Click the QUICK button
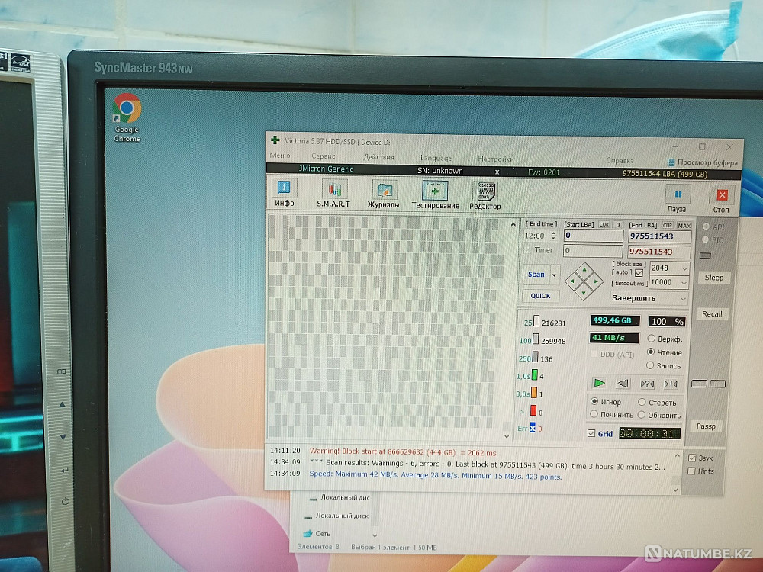 pos(541,296)
